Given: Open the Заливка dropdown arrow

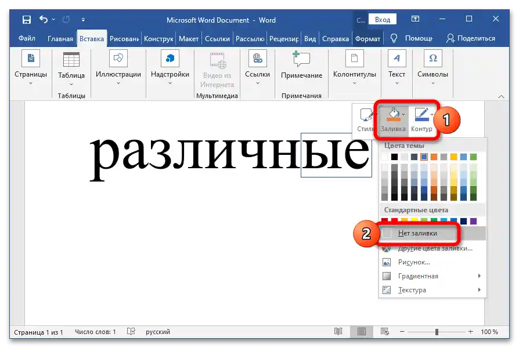Looking at the screenshot, I should pyautogui.click(x=403, y=114).
